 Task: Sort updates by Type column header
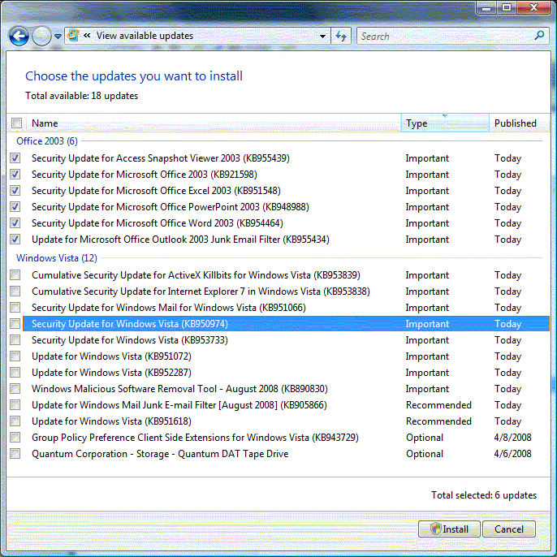click(x=445, y=123)
